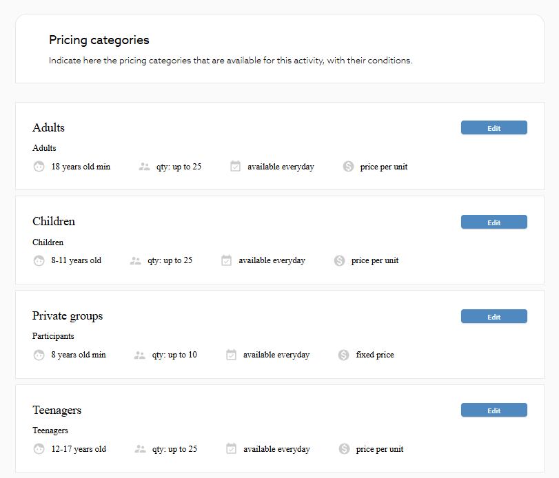The width and height of the screenshot is (559, 478).
Task: Click the '8-11 years old' age text
Action: [76, 260]
